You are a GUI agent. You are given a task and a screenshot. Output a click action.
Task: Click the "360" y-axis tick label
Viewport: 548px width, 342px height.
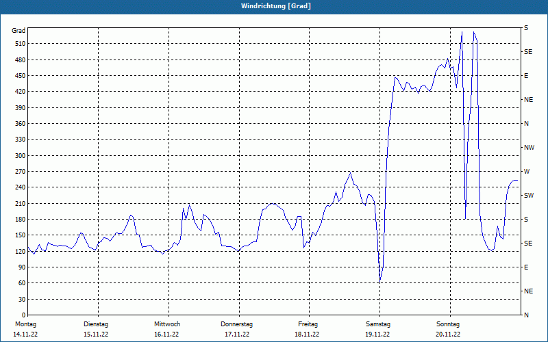pos(20,124)
